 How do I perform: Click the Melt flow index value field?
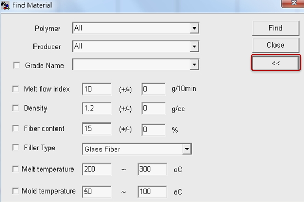click(x=97, y=89)
